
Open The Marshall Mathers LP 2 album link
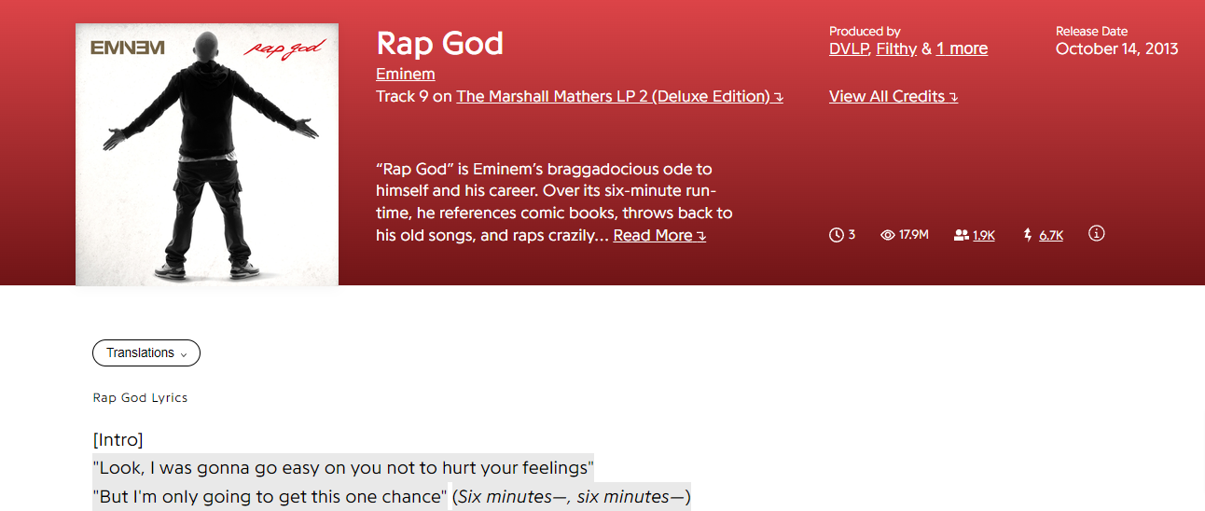[618, 96]
